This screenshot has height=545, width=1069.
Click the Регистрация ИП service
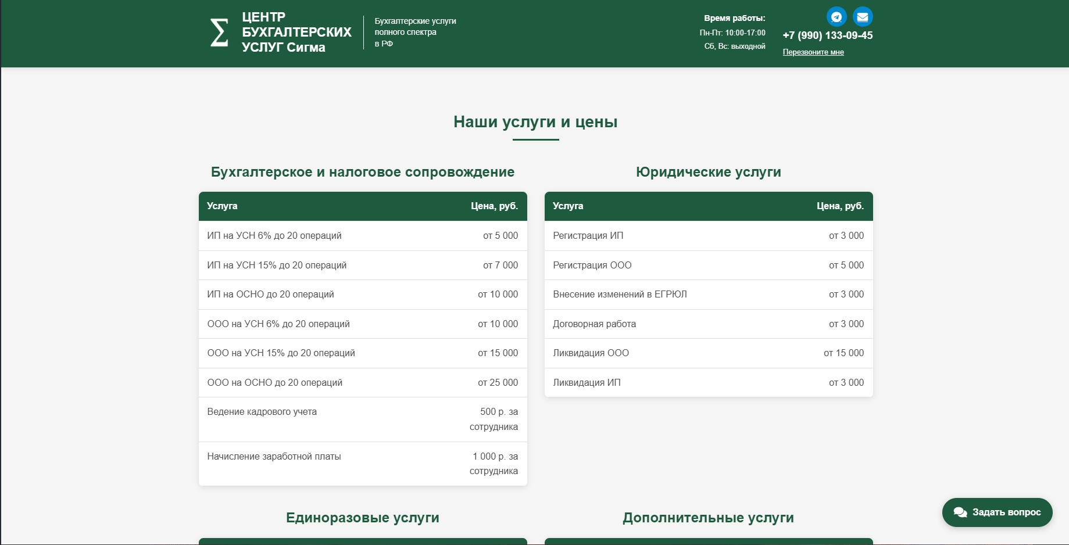click(588, 236)
